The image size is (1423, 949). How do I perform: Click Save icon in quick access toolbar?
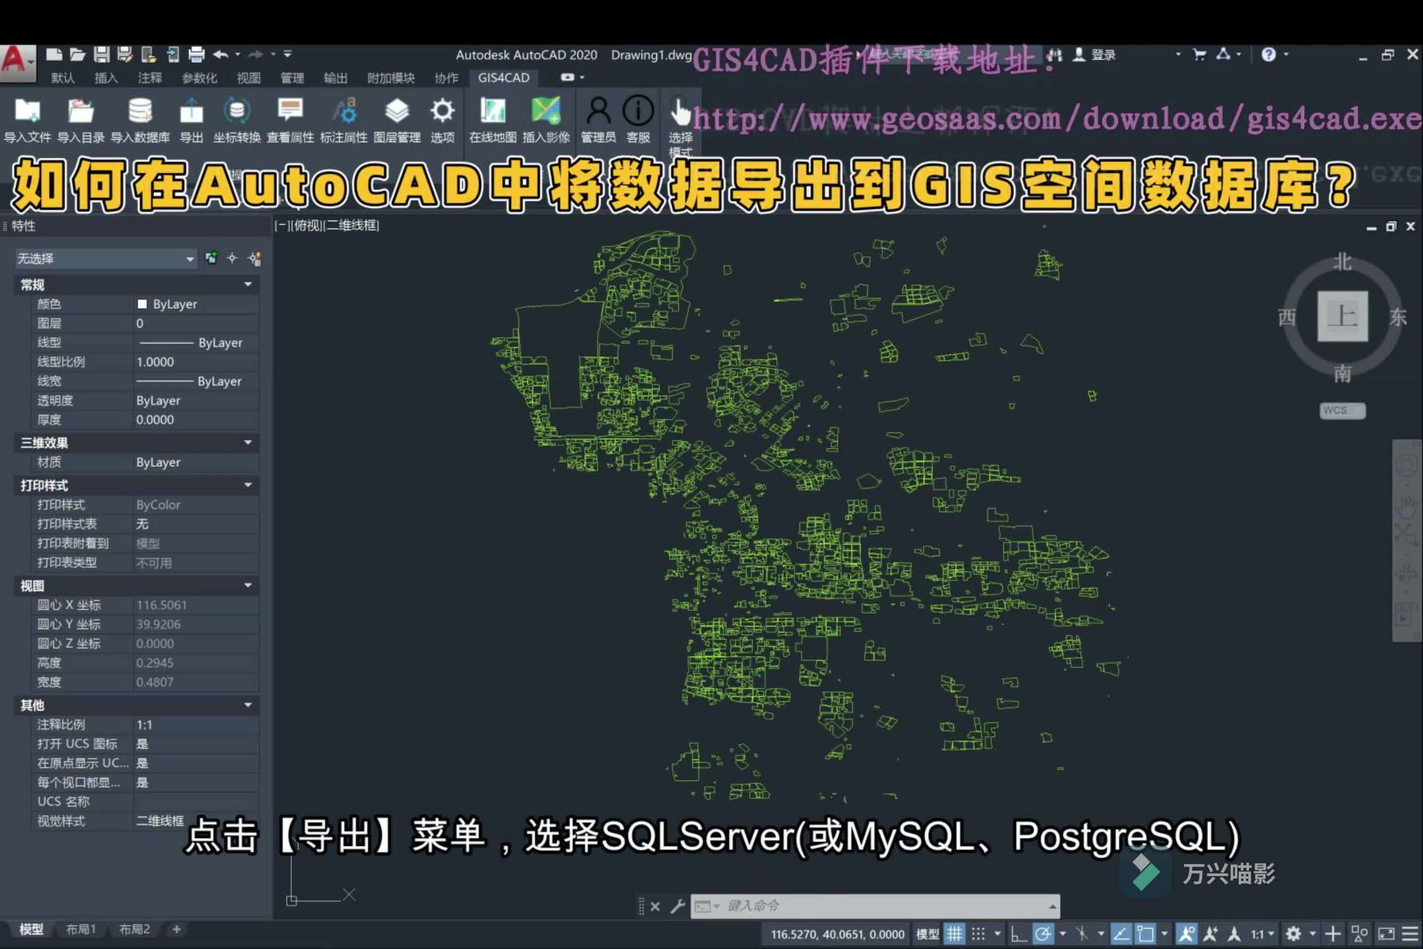(x=102, y=55)
